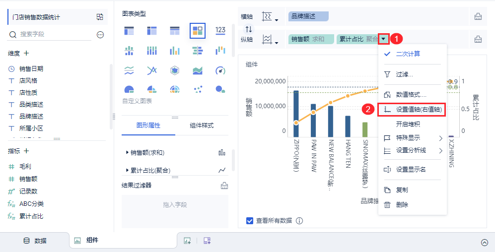Expand the 销售额(求和) properties section
The width and height of the screenshot is (495, 252).
click(x=127, y=153)
